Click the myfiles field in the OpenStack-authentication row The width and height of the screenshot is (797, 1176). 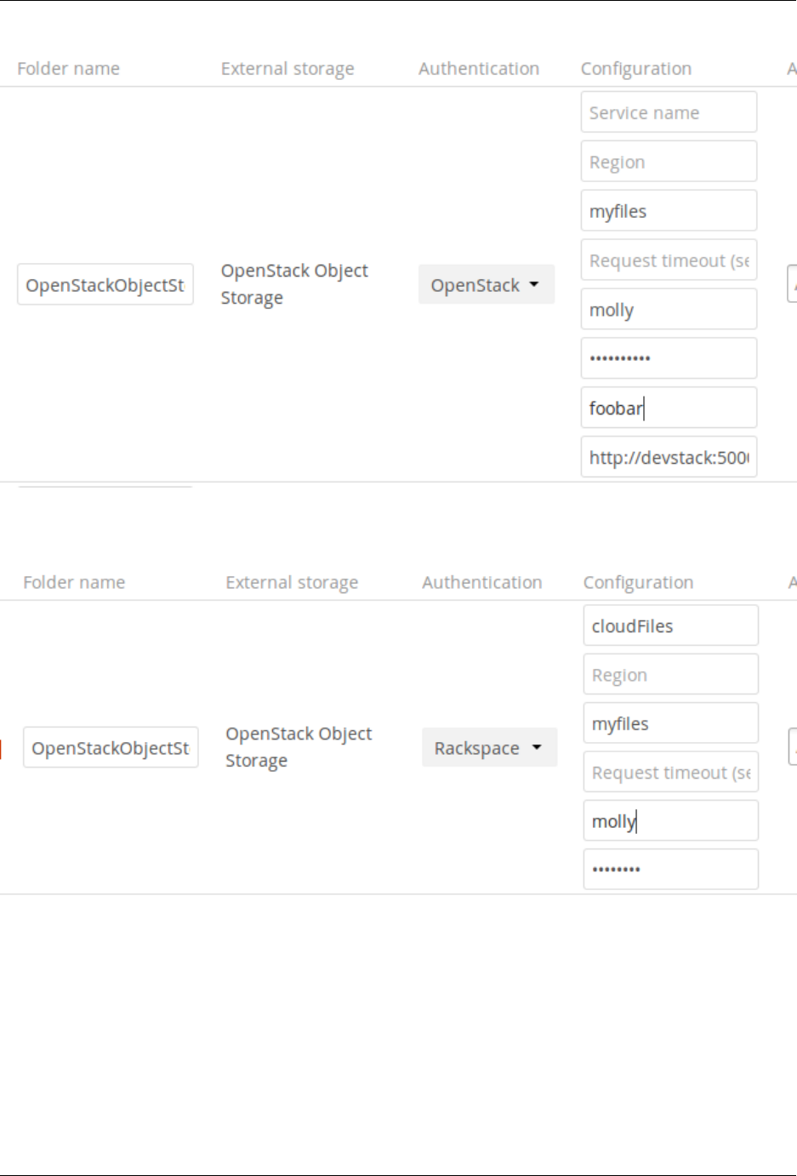click(x=669, y=211)
